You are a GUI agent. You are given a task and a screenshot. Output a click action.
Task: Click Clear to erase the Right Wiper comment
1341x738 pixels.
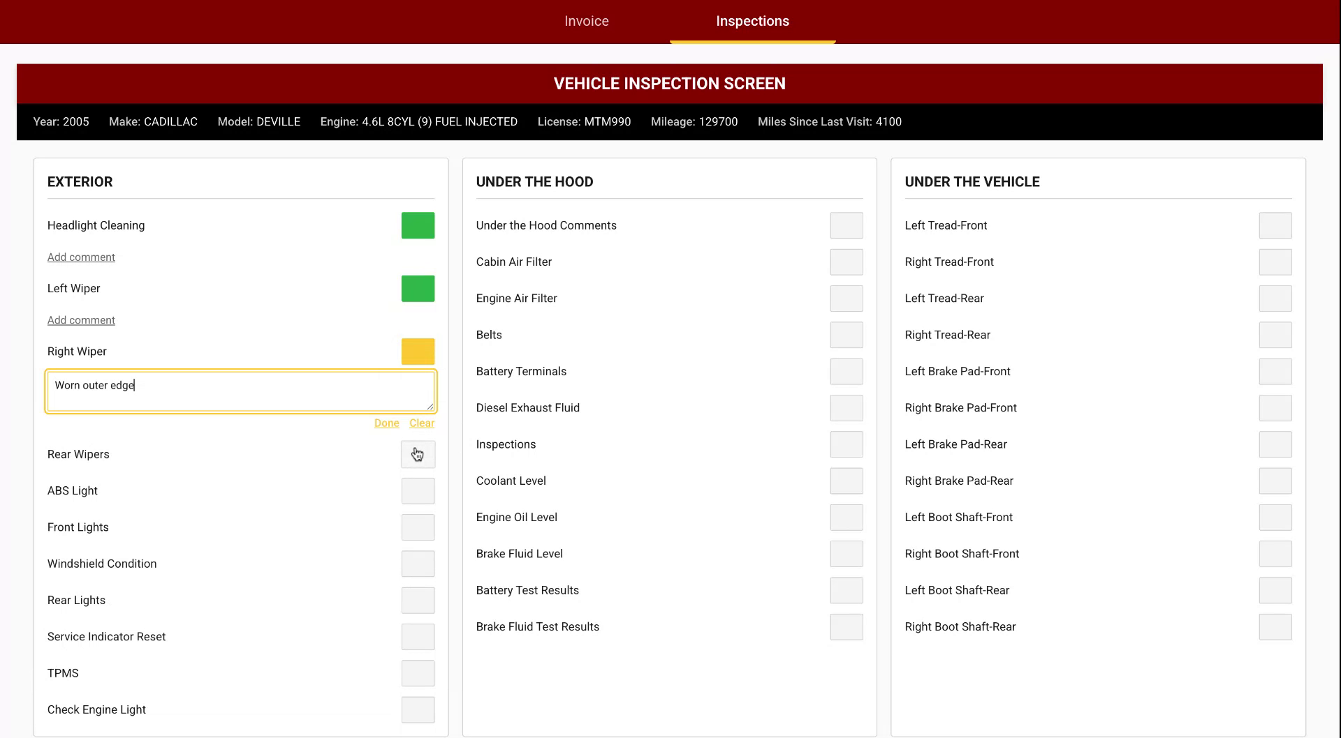(x=422, y=423)
